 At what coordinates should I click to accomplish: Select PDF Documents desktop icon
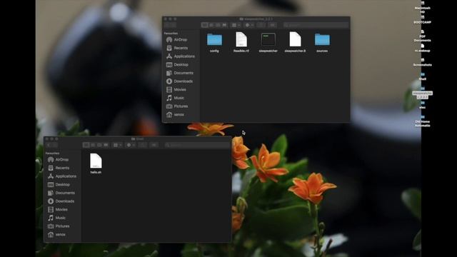(x=423, y=36)
